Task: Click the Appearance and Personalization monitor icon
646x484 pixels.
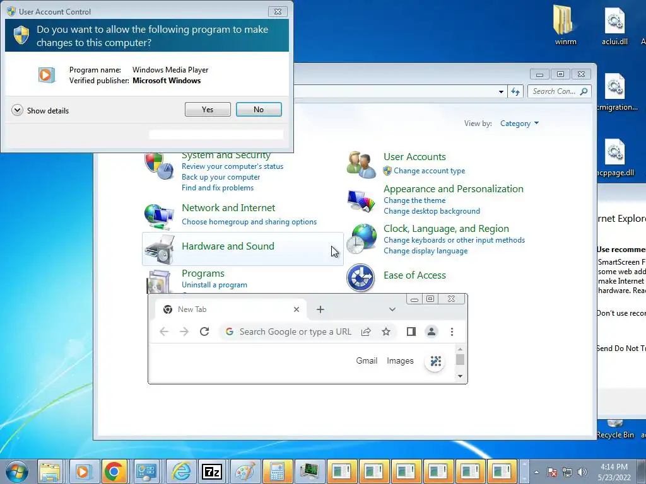Action: pos(361,201)
